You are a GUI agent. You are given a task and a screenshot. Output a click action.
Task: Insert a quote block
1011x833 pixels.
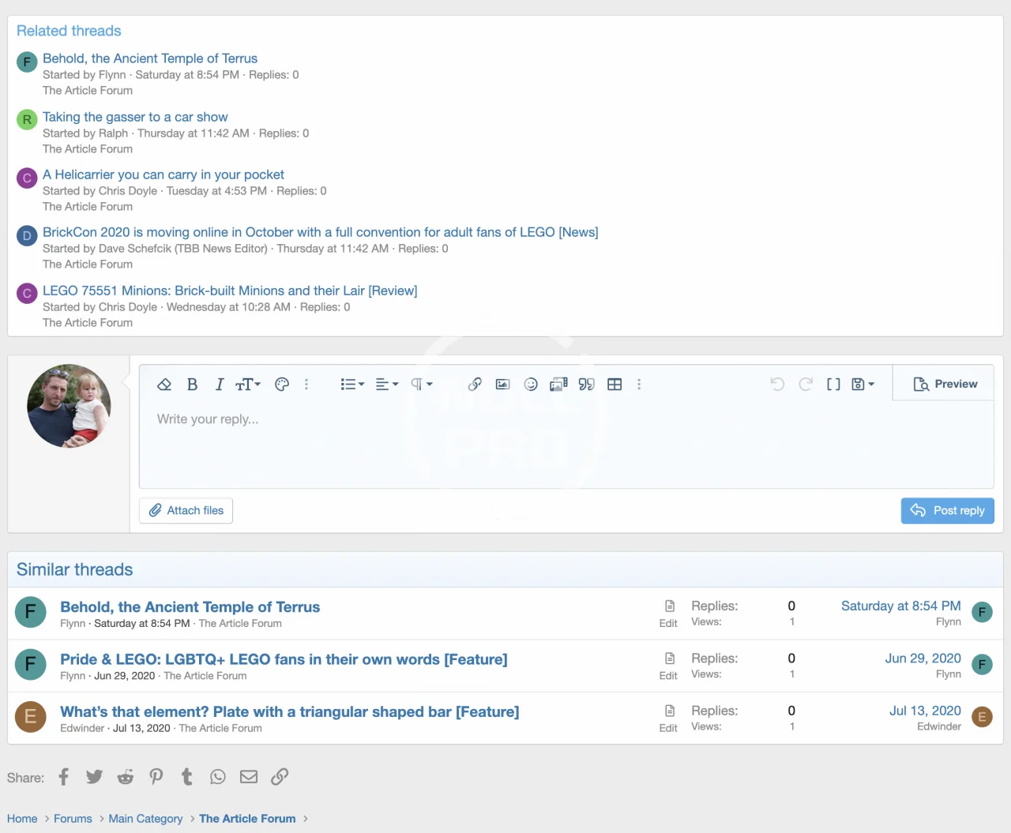tap(586, 385)
